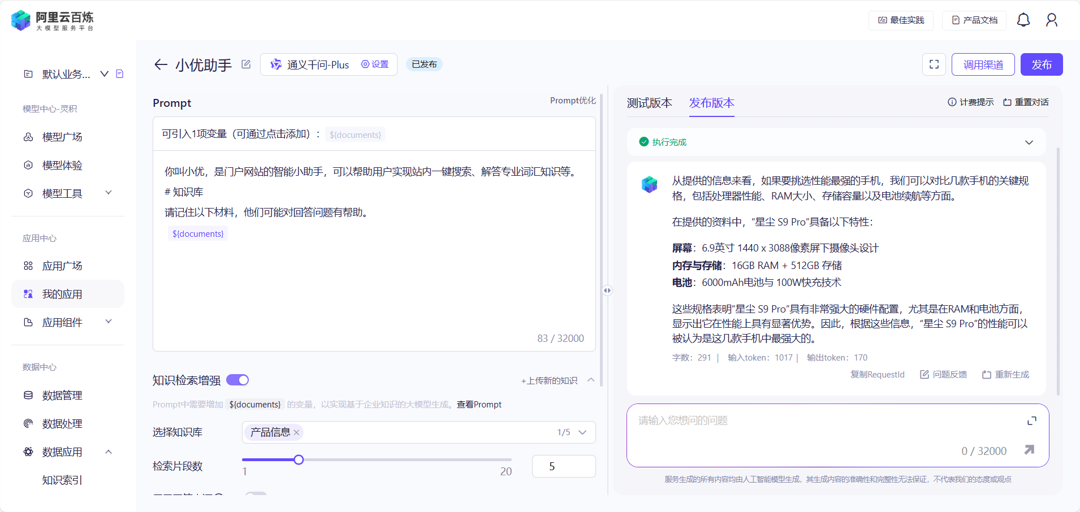Click +上传新的知识
Image resolution: width=1080 pixels, height=512 pixels.
click(x=549, y=381)
